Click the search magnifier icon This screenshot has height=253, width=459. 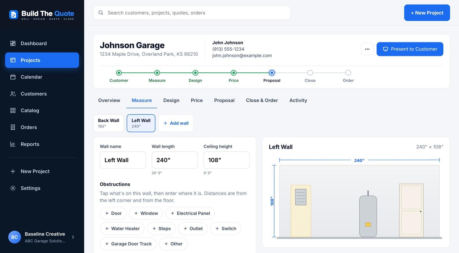pyautogui.click(x=101, y=13)
